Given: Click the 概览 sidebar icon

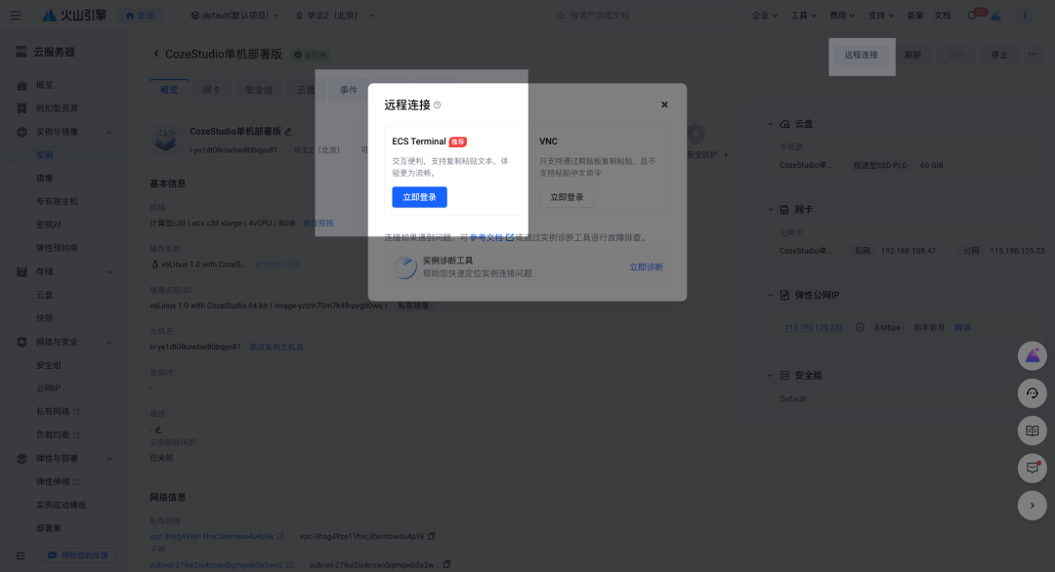Looking at the screenshot, I should coord(21,85).
